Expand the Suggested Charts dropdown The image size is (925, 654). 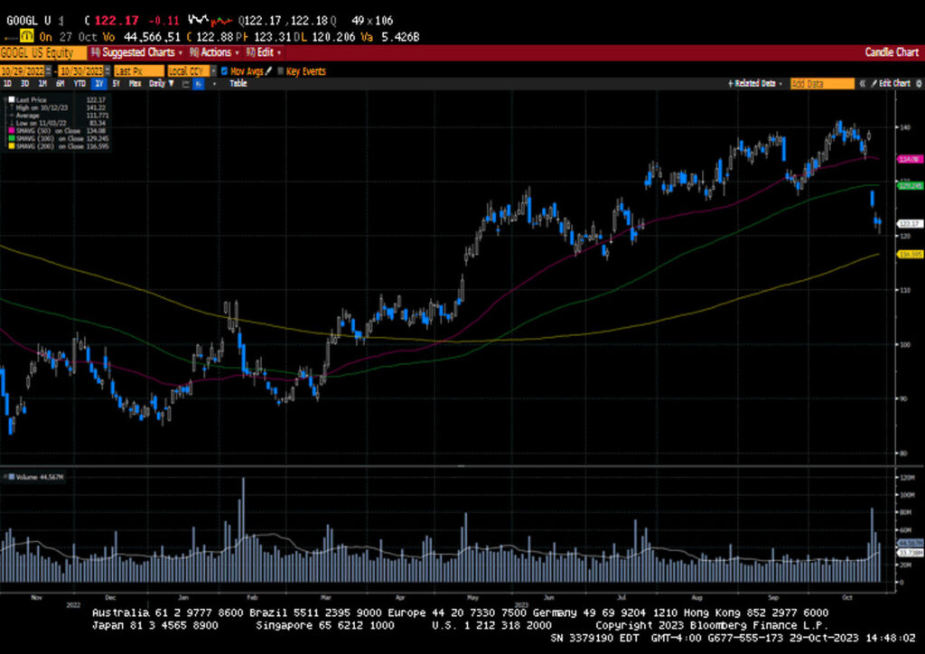tap(135, 52)
